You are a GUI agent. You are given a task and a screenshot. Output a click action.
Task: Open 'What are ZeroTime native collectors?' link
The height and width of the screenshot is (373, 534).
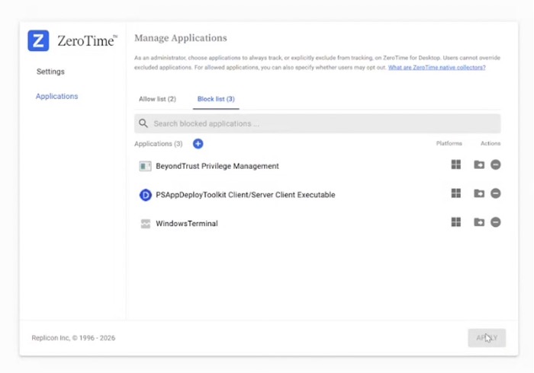pos(436,68)
